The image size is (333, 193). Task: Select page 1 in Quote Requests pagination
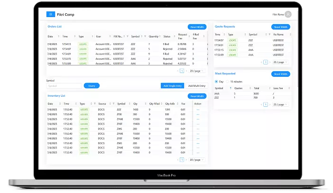coord(266,62)
